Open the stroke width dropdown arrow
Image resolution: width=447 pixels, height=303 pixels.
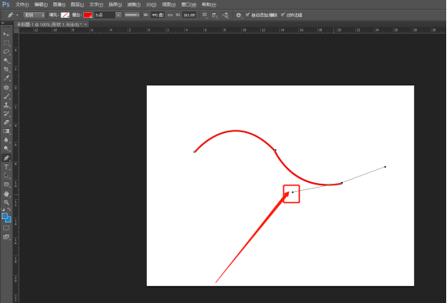[x=119, y=15]
